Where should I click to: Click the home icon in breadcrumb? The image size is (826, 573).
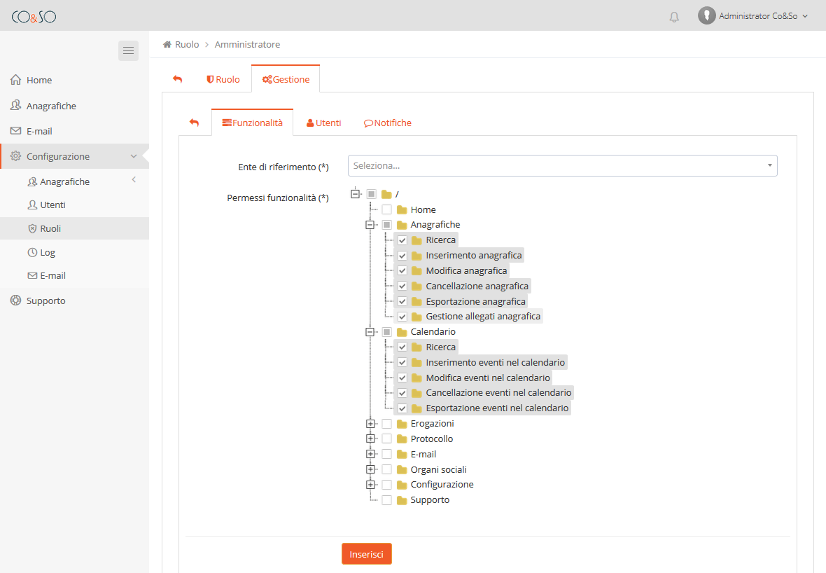click(x=167, y=44)
